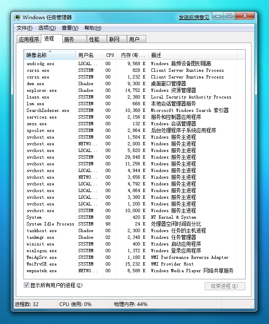
Task: Click description NT Kernel & System
Action: [x=173, y=217]
